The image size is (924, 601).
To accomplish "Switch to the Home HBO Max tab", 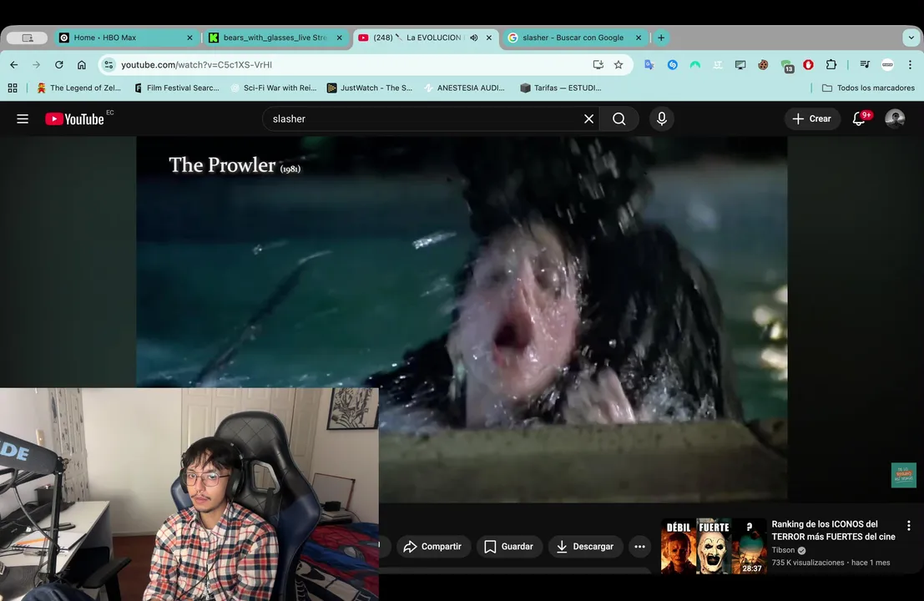I will pyautogui.click(x=125, y=38).
